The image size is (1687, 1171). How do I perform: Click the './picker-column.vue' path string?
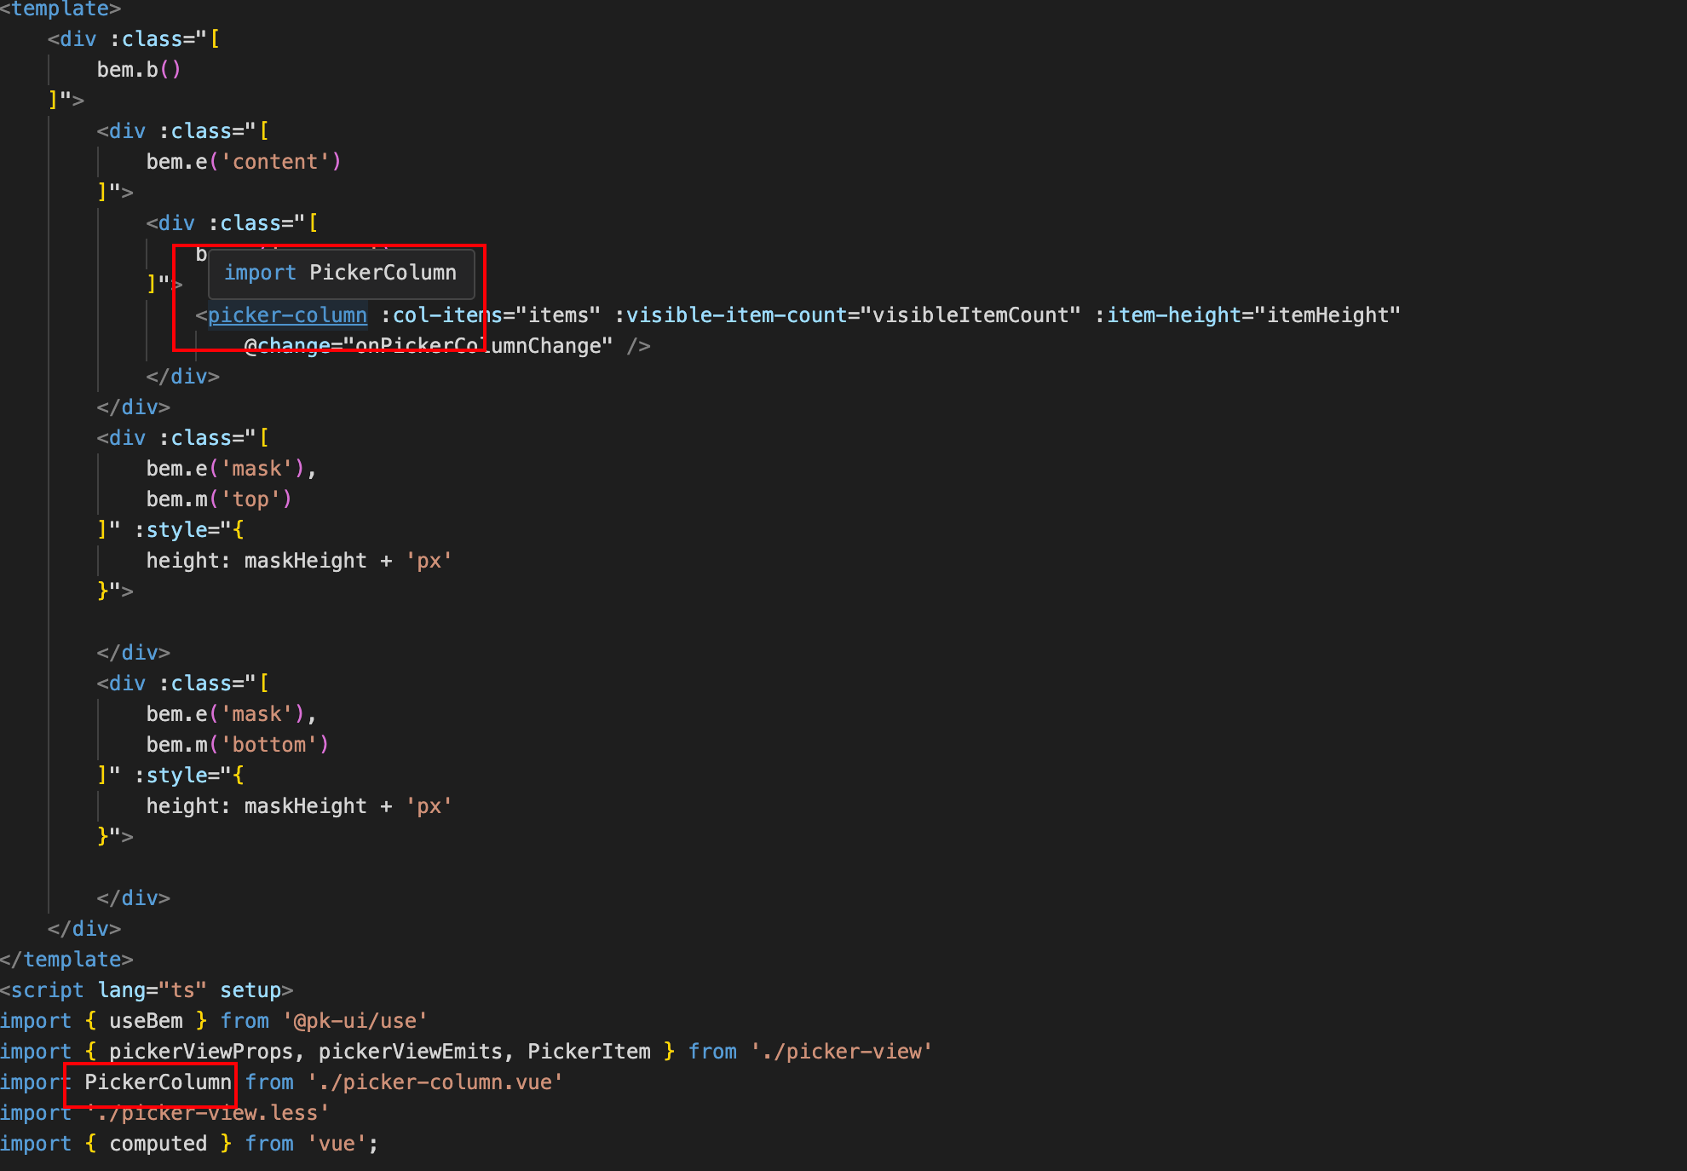pos(435,1082)
